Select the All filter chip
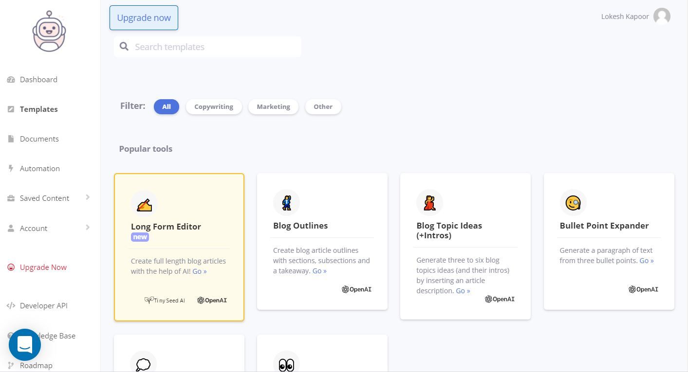The image size is (688, 372). 166,106
